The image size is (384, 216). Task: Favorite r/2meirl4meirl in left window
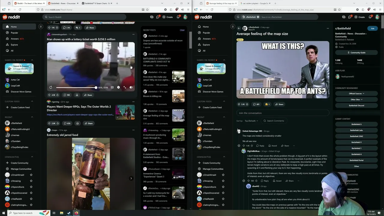point(31,175)
